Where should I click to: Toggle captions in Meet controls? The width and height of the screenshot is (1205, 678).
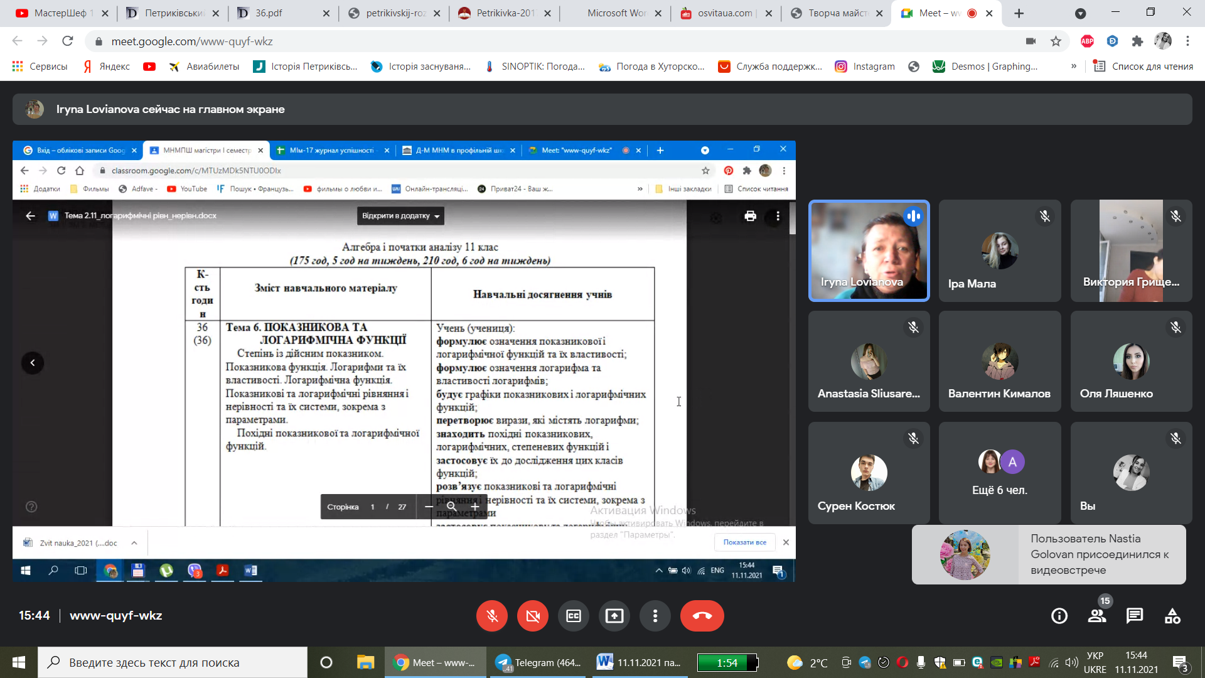pyautogui.click(x=574, y=616)
